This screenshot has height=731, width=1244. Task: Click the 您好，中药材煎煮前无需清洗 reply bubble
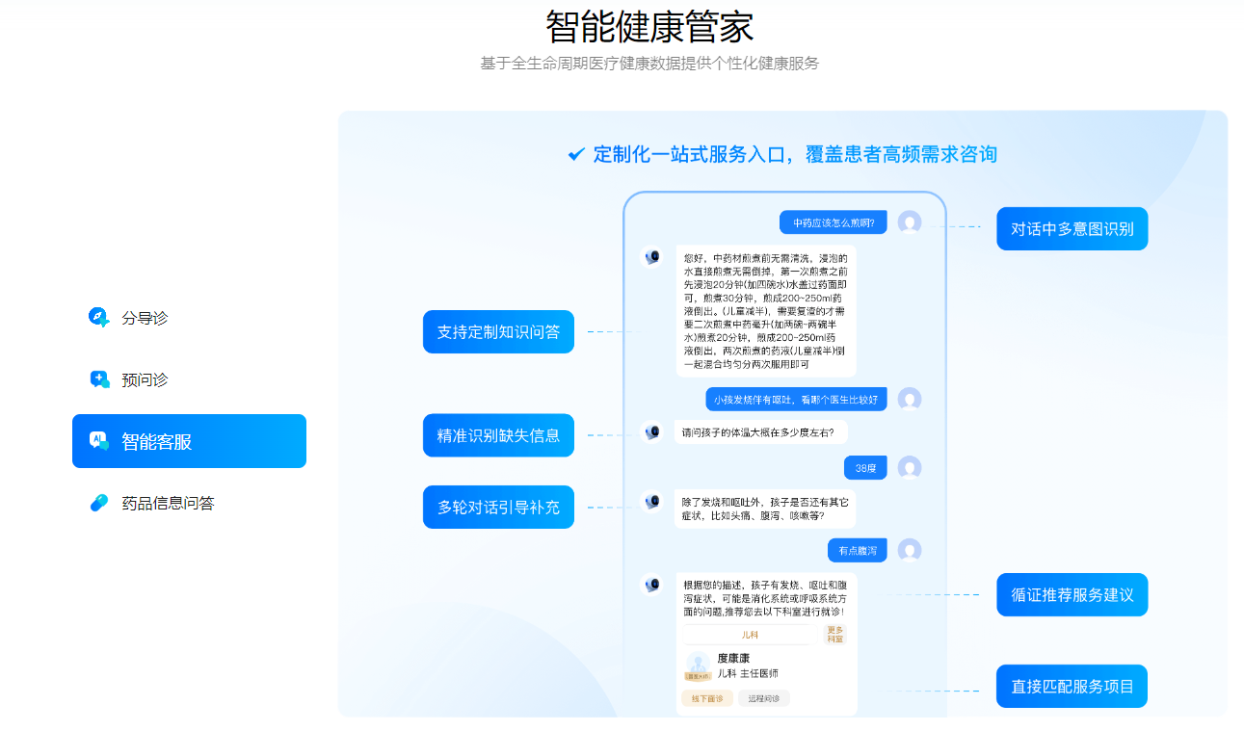(765, 311)
